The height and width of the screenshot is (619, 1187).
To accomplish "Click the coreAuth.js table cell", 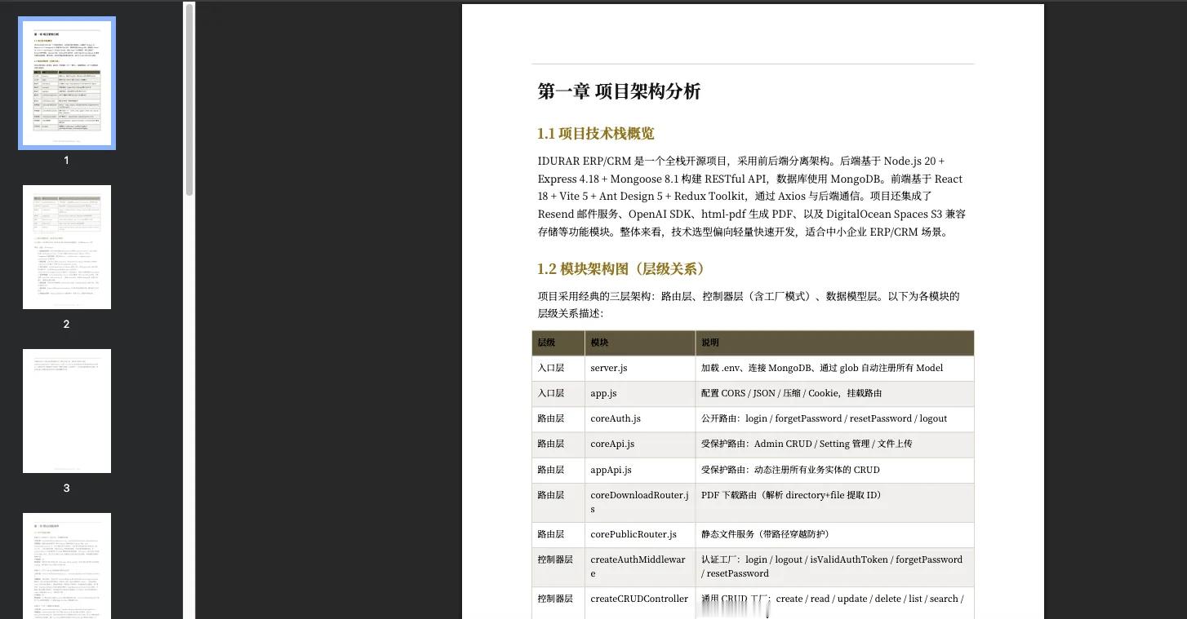I will 640,418.
